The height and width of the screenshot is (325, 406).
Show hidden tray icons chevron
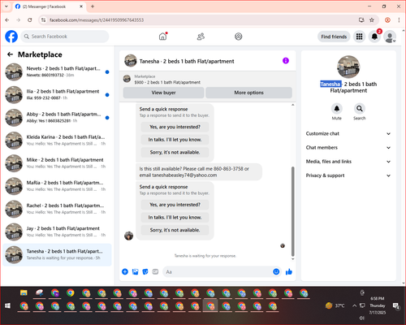pyautogui.click(x=354, y=305)
